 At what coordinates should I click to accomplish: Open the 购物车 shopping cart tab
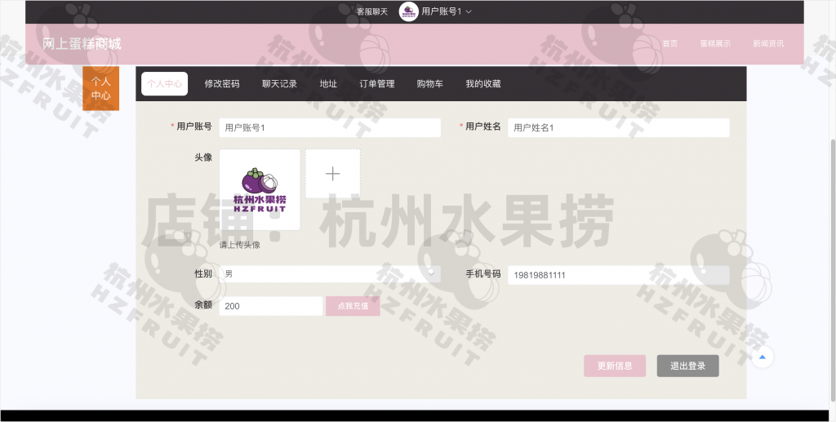tap(429, 83)
